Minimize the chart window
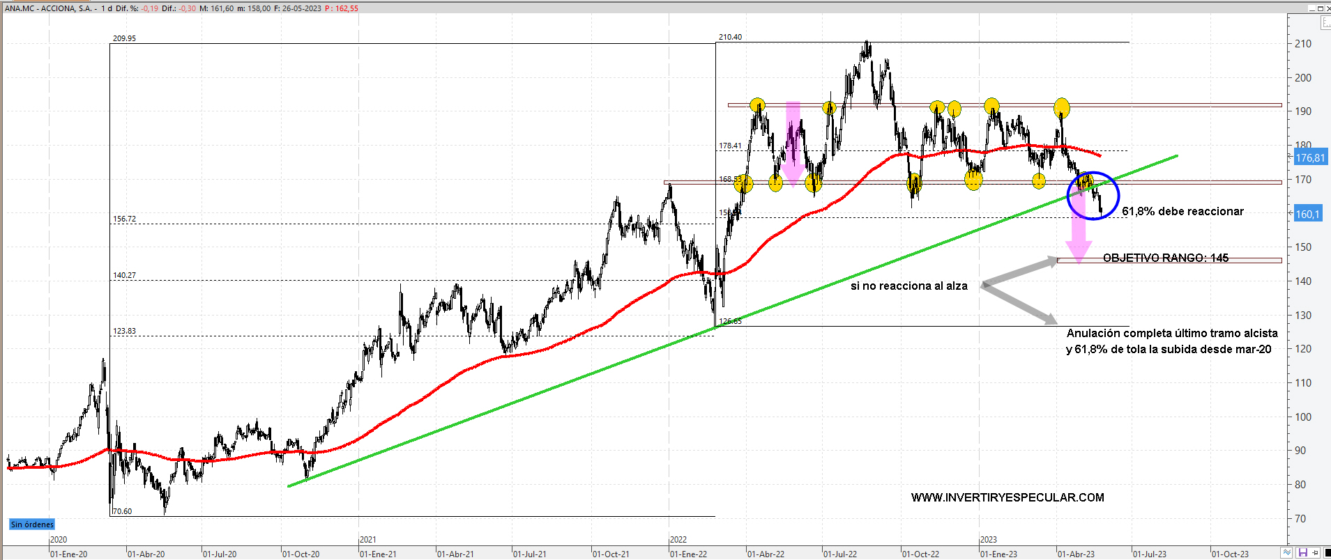 [1311, 8]
